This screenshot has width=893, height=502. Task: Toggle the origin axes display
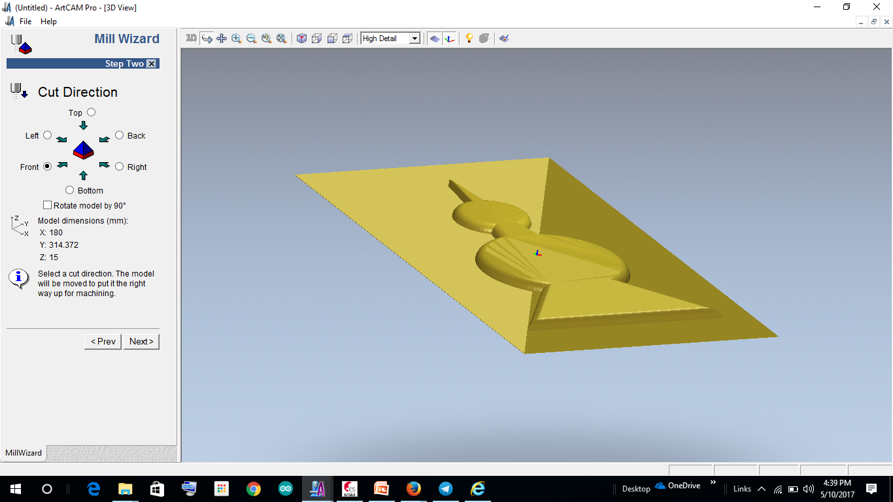click(x=449, y=39)
